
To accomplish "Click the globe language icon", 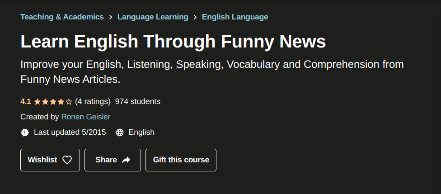I will [120, 132].
